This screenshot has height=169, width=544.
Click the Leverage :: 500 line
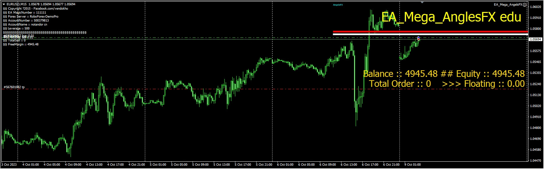[x=16, y=28]
